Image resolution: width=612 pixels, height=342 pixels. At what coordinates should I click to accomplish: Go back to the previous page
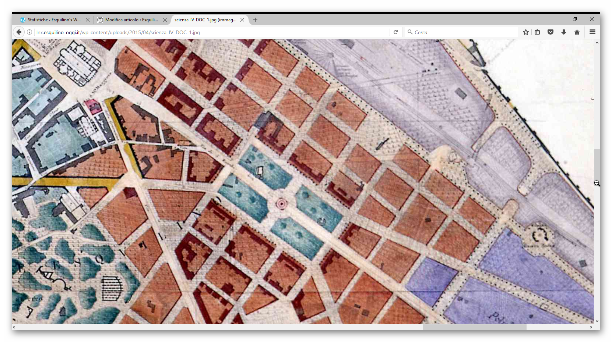[x=19, y=32]
